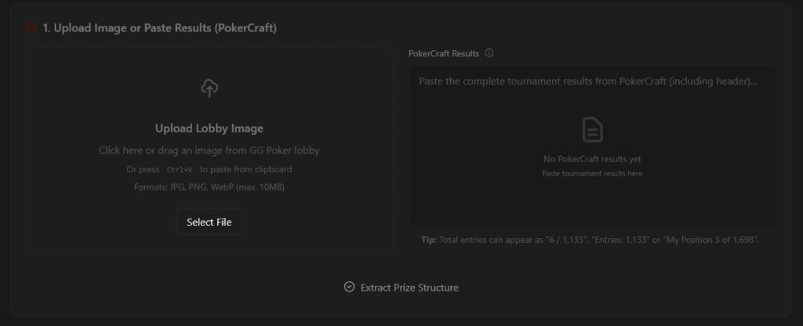Click the "Upload Lobby Image" title text

tap(209, 129)
